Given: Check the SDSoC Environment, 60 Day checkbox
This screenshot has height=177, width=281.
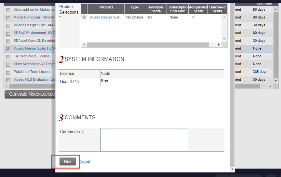Looking at the screenshot, I should (x=8, y=34).
